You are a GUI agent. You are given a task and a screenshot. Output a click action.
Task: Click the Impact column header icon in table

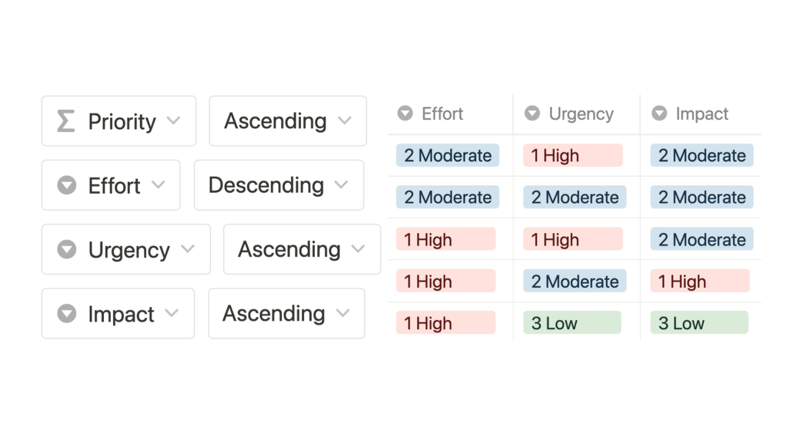659,113
